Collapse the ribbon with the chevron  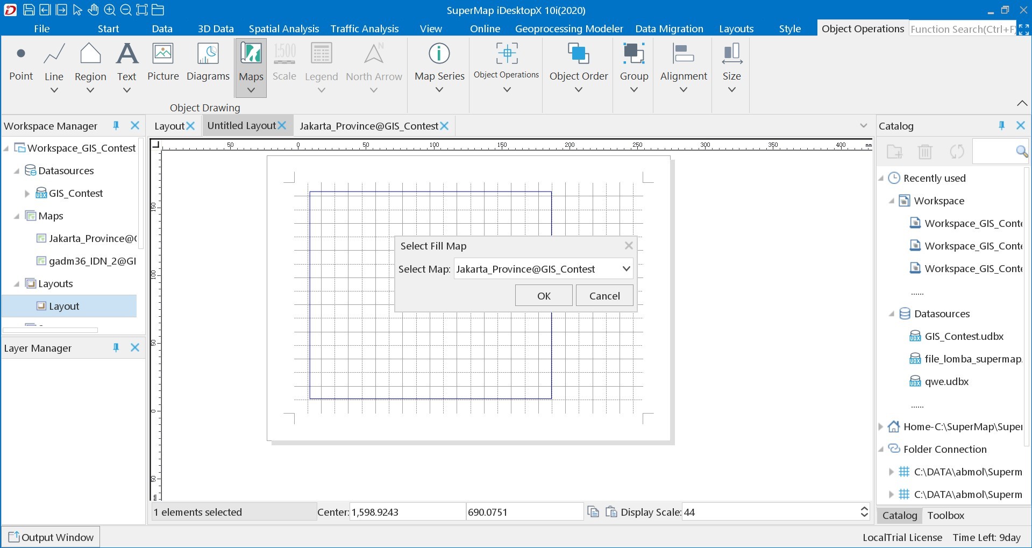(1022, 103)
